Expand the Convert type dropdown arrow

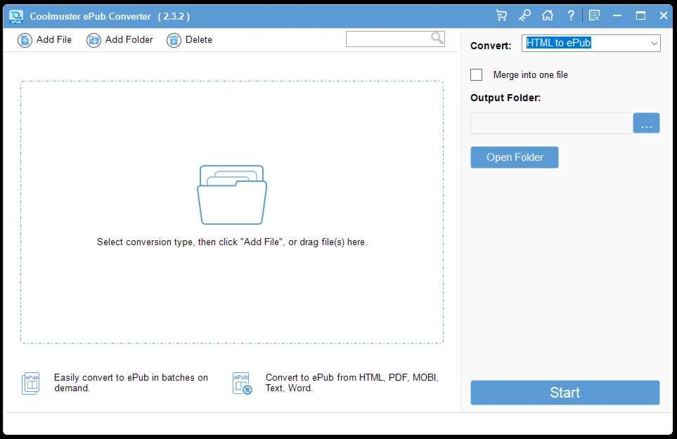click(x=654, y=43)
